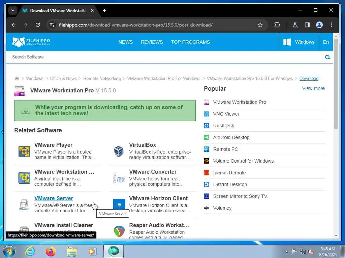This screenshot has height=258, width=345.
Task: Open the Chrome Labs flask icon
Action: point(295,25)
